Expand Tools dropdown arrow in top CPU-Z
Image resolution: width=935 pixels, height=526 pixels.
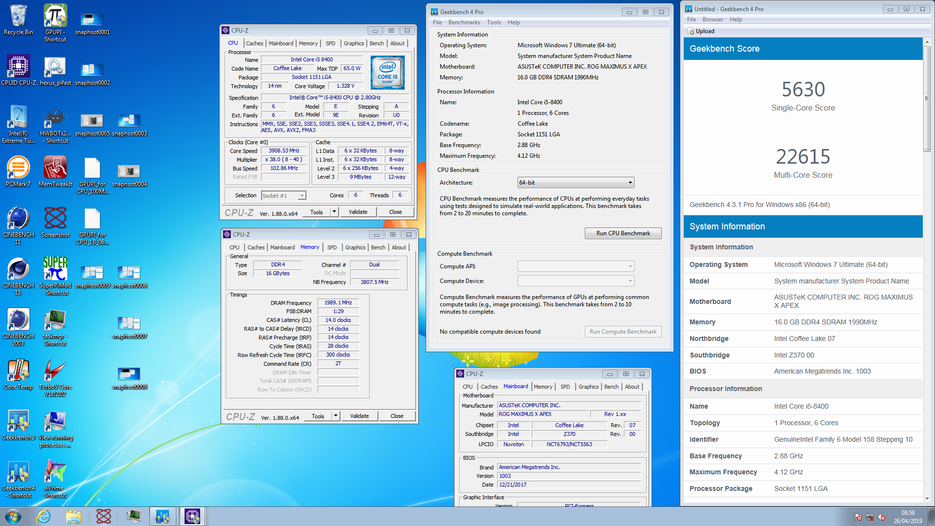coord(334,212)
